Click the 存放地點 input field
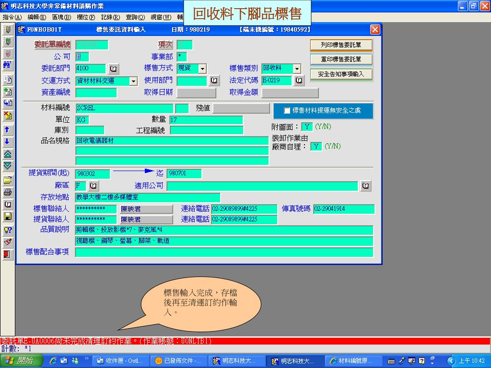The height and width of the screenshot is (368, 491). [148, 197]
